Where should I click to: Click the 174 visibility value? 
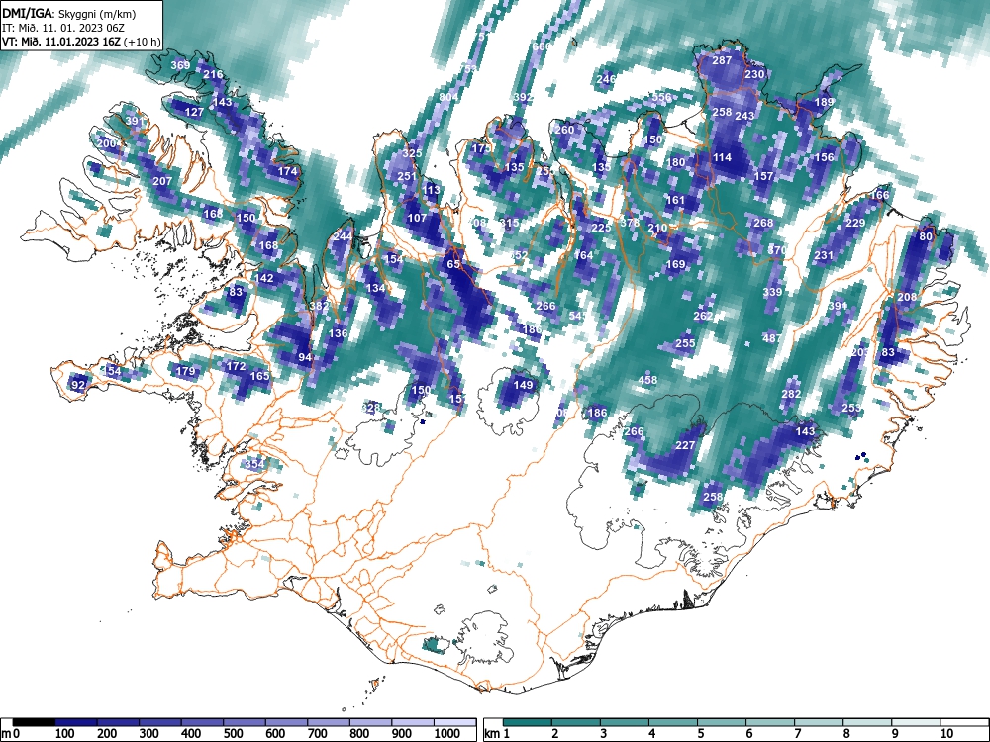click(287, 171)
